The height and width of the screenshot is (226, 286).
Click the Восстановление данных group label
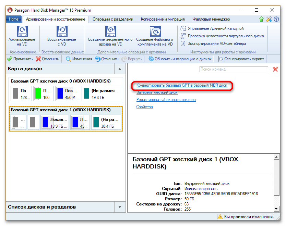click(x=62, y=52)
